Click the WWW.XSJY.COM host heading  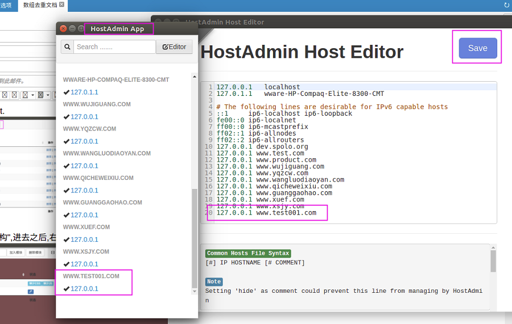tap(86, 252)
